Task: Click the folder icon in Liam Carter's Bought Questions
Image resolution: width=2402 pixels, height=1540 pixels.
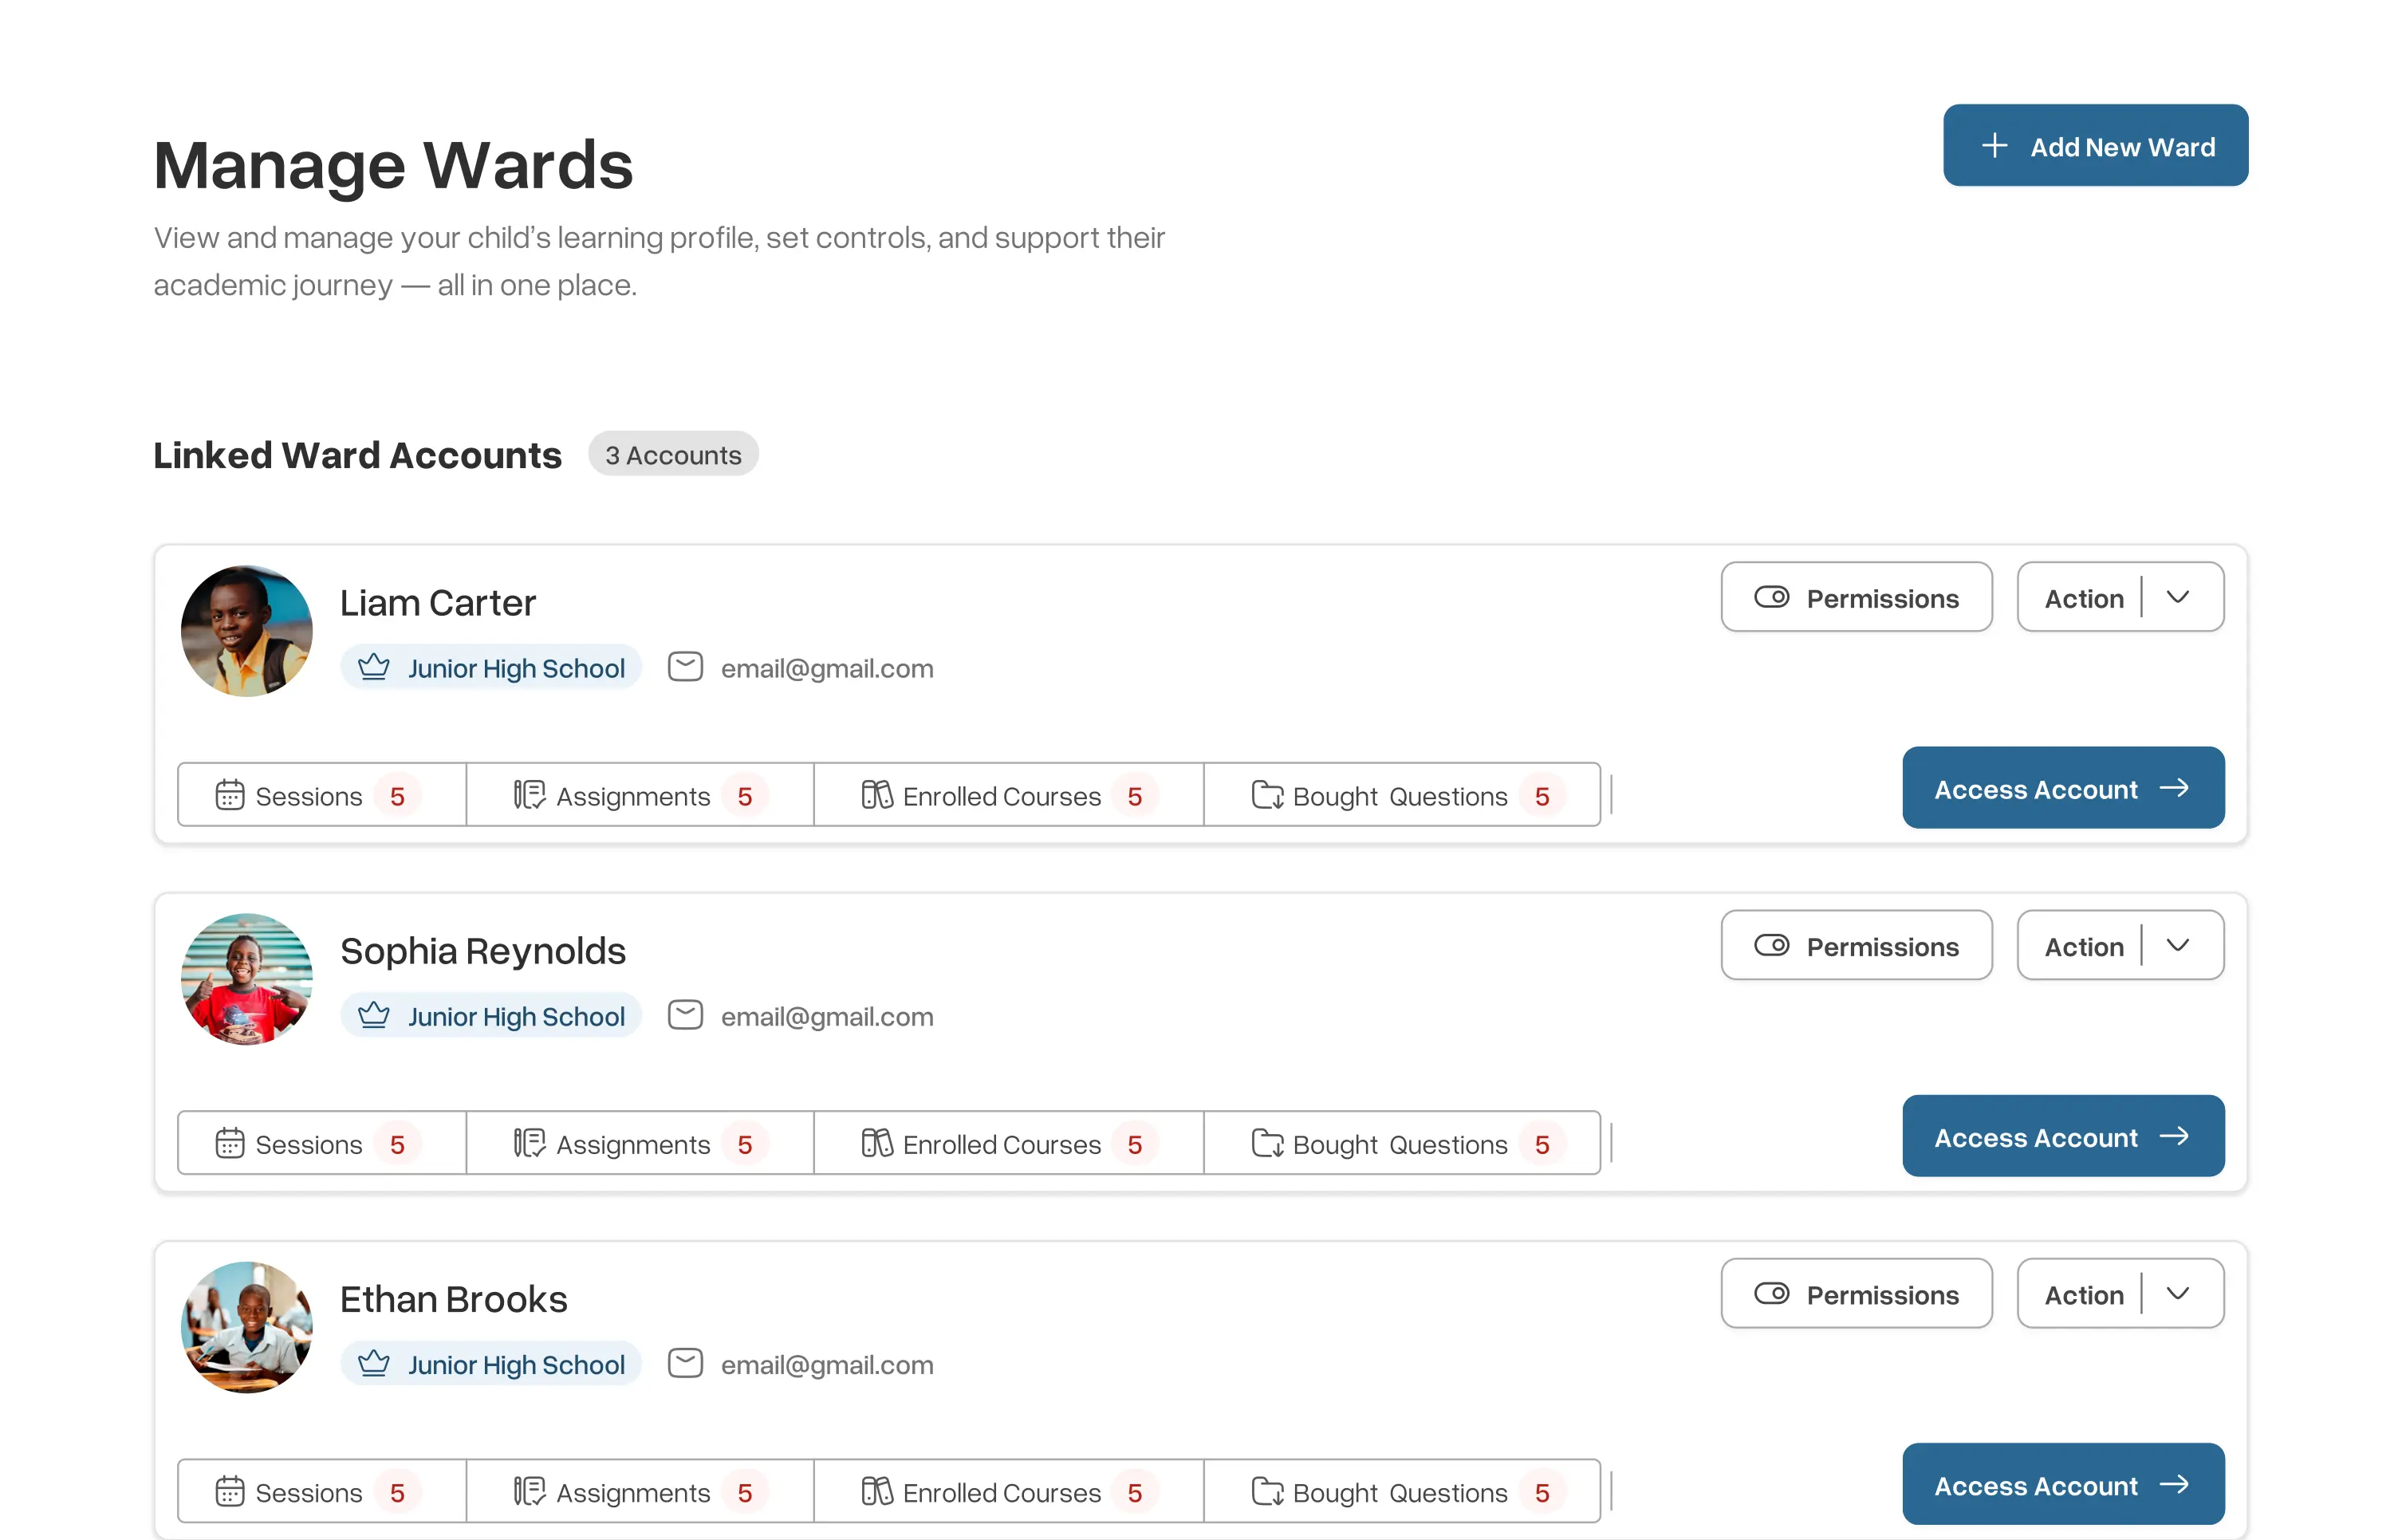Action: tap(1267, 796)
